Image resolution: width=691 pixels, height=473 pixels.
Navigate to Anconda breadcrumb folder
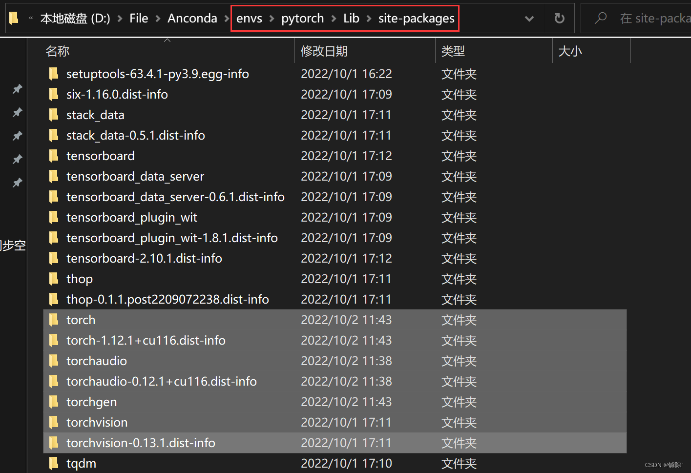point(192,19)
